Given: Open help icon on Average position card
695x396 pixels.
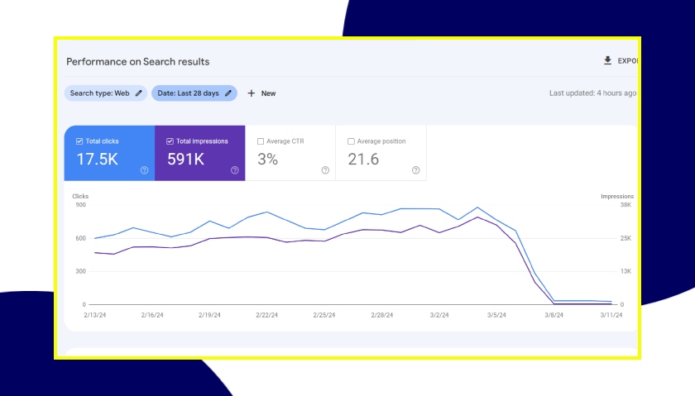Looking at the screenshot, I should pyautogui.click(x=416, y=170).
